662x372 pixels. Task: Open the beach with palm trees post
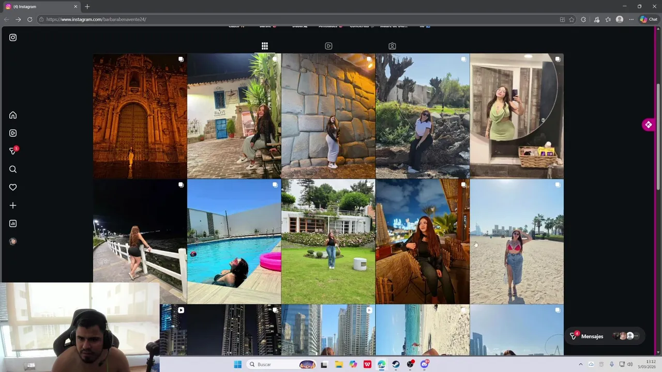(516, 241)
